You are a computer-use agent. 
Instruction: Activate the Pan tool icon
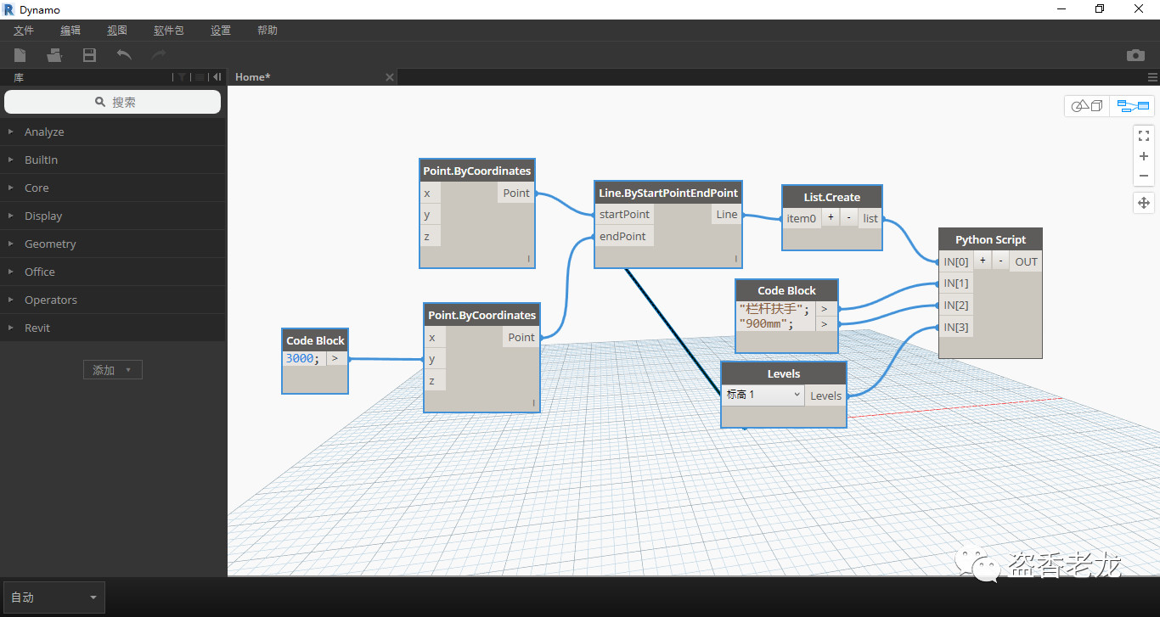[1144, 203]
